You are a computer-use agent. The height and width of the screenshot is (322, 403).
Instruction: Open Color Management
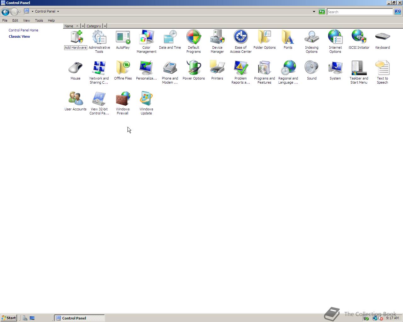point(146,42)
